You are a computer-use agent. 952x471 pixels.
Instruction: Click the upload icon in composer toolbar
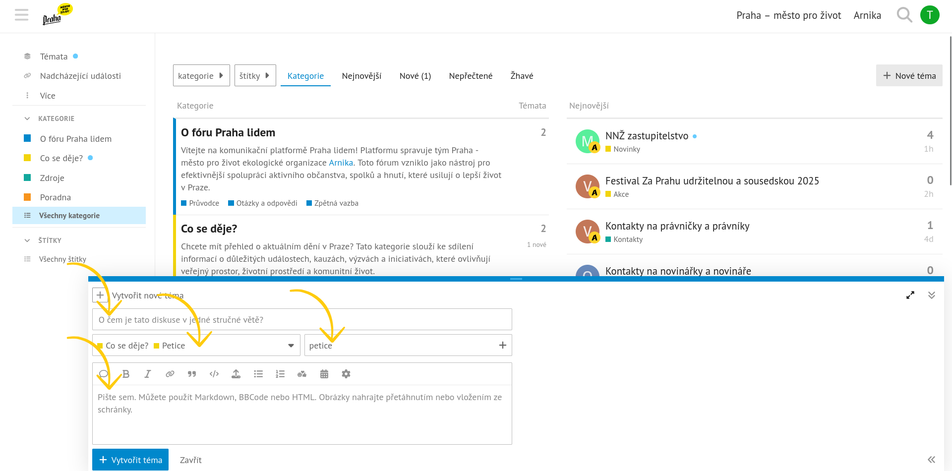[x=236, y=374]
